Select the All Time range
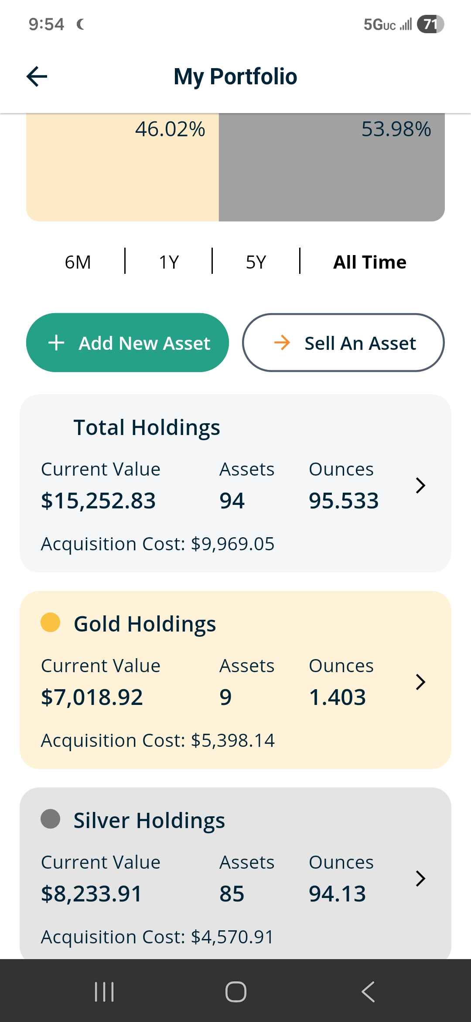The height and width of the screenshot is (1022, 471). pyautogui.click(x=369, y=262)
